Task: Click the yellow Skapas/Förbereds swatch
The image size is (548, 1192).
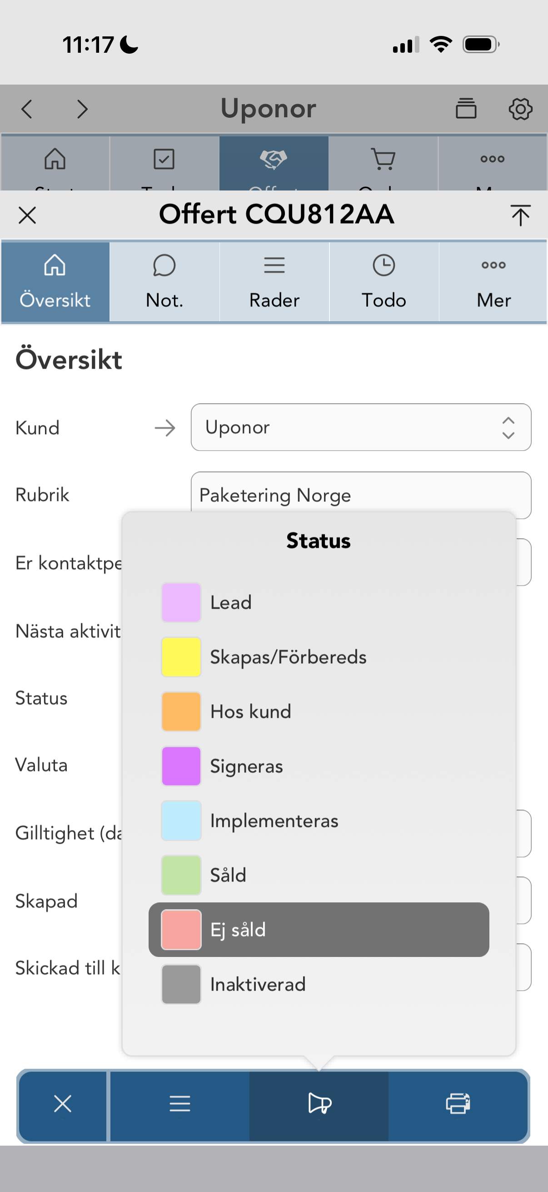Action: pyautogui.click(x=181, y=657)
